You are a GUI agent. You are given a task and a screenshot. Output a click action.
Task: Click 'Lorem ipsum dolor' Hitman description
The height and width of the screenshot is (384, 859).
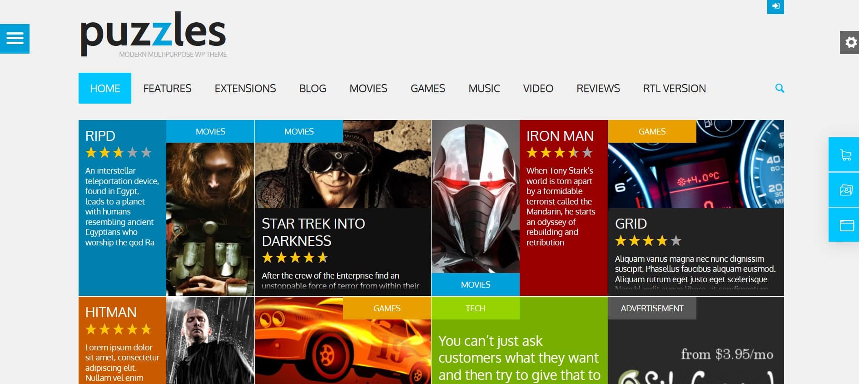pyautogui.click(x=122, y=363)
